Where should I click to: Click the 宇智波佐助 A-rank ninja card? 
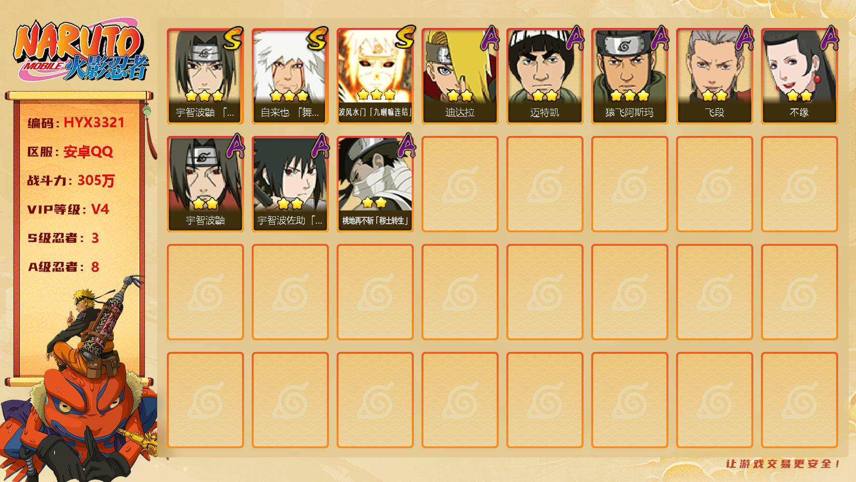pos(290,184)
